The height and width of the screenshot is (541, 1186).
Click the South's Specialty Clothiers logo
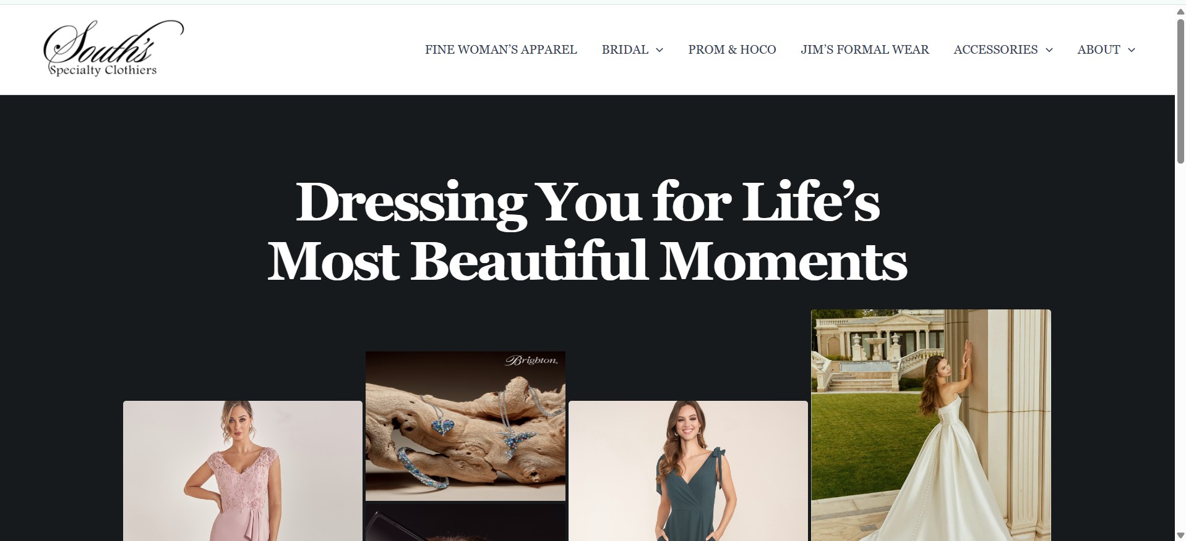click(113, 49)
